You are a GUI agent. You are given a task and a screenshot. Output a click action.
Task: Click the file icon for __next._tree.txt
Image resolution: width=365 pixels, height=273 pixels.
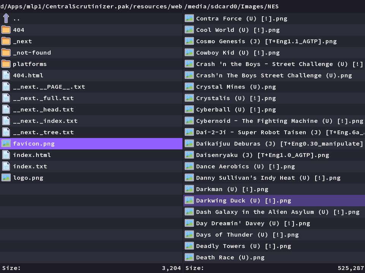tap(6, 132)
